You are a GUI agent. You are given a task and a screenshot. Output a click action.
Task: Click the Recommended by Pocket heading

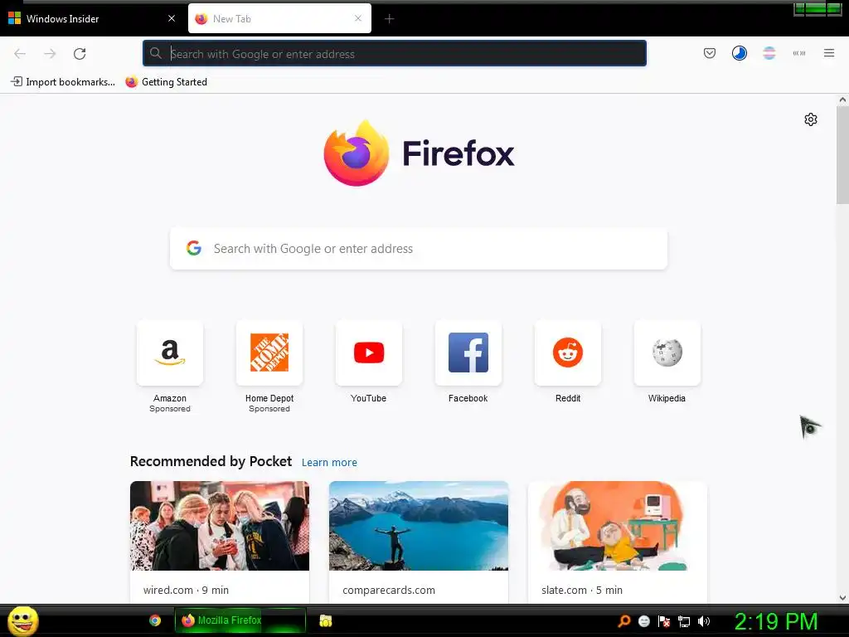pos(211,461)
